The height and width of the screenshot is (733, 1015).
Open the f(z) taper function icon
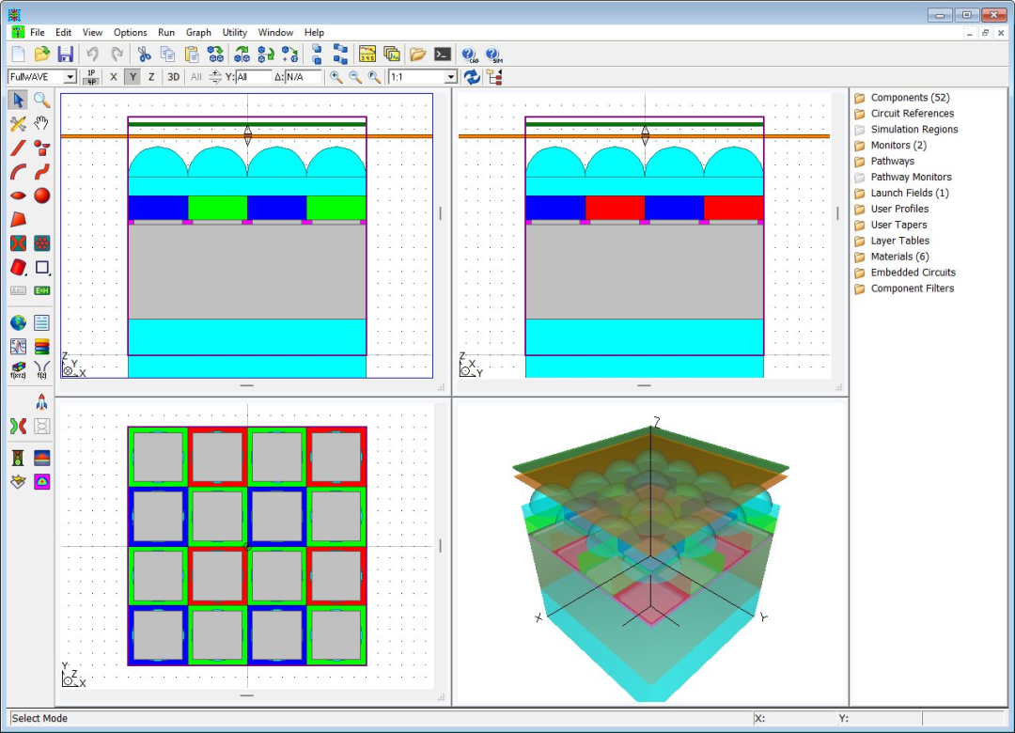pyautogui.click(x=42, y=370)
